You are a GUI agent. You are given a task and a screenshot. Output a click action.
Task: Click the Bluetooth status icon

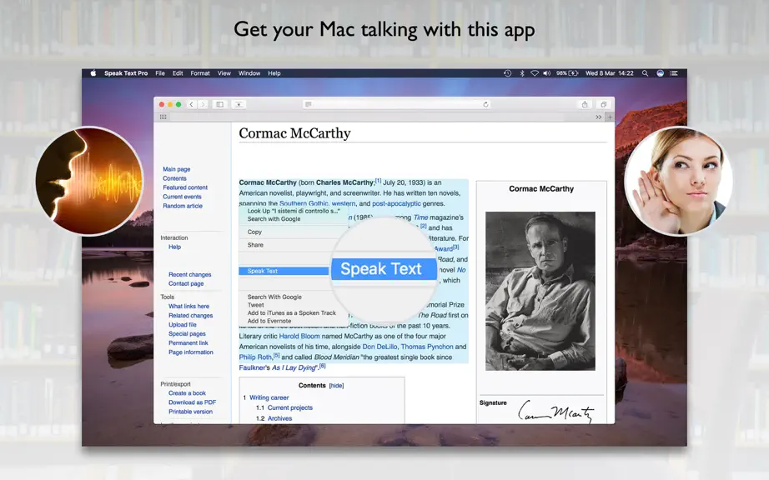[522, 73]
